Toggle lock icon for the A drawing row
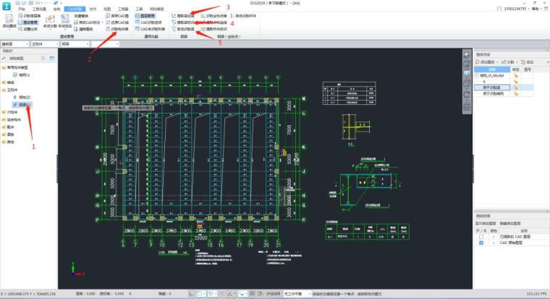 click(x=517, y=81)
